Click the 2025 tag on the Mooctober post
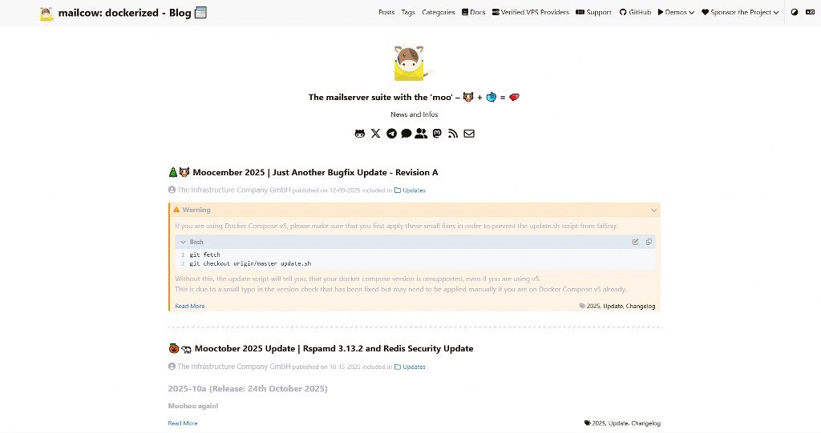821x433 pixels. click(x=598, y=423)
